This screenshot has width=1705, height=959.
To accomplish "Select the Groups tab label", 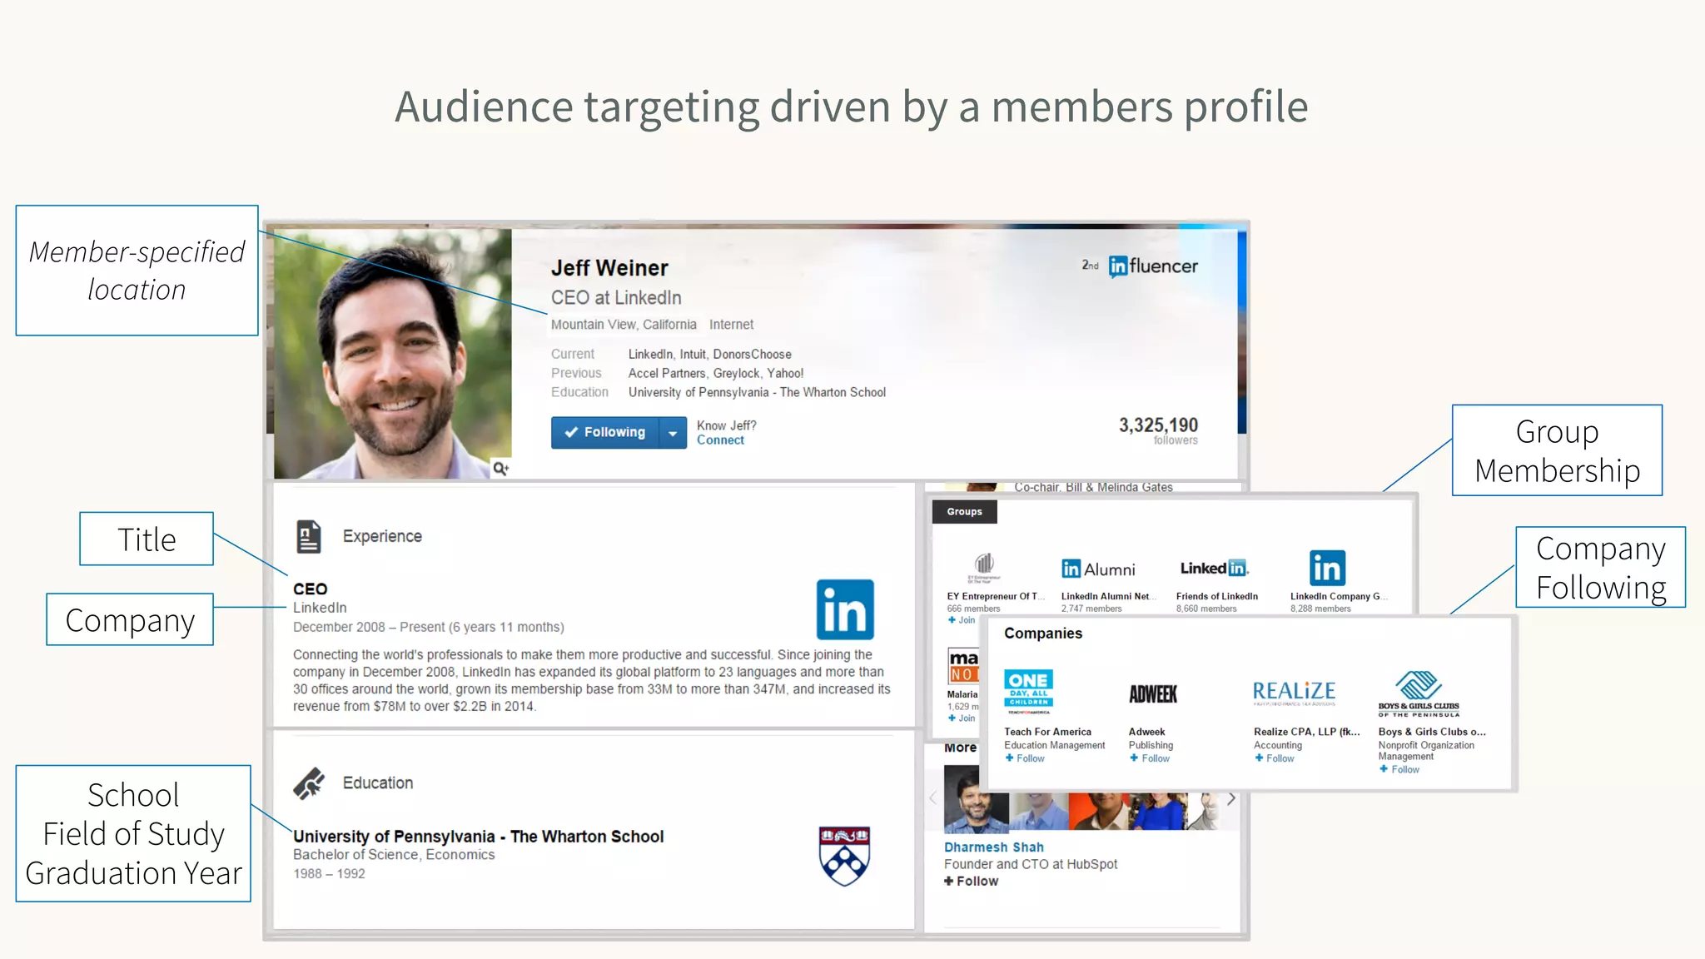I will coord(964,511).
